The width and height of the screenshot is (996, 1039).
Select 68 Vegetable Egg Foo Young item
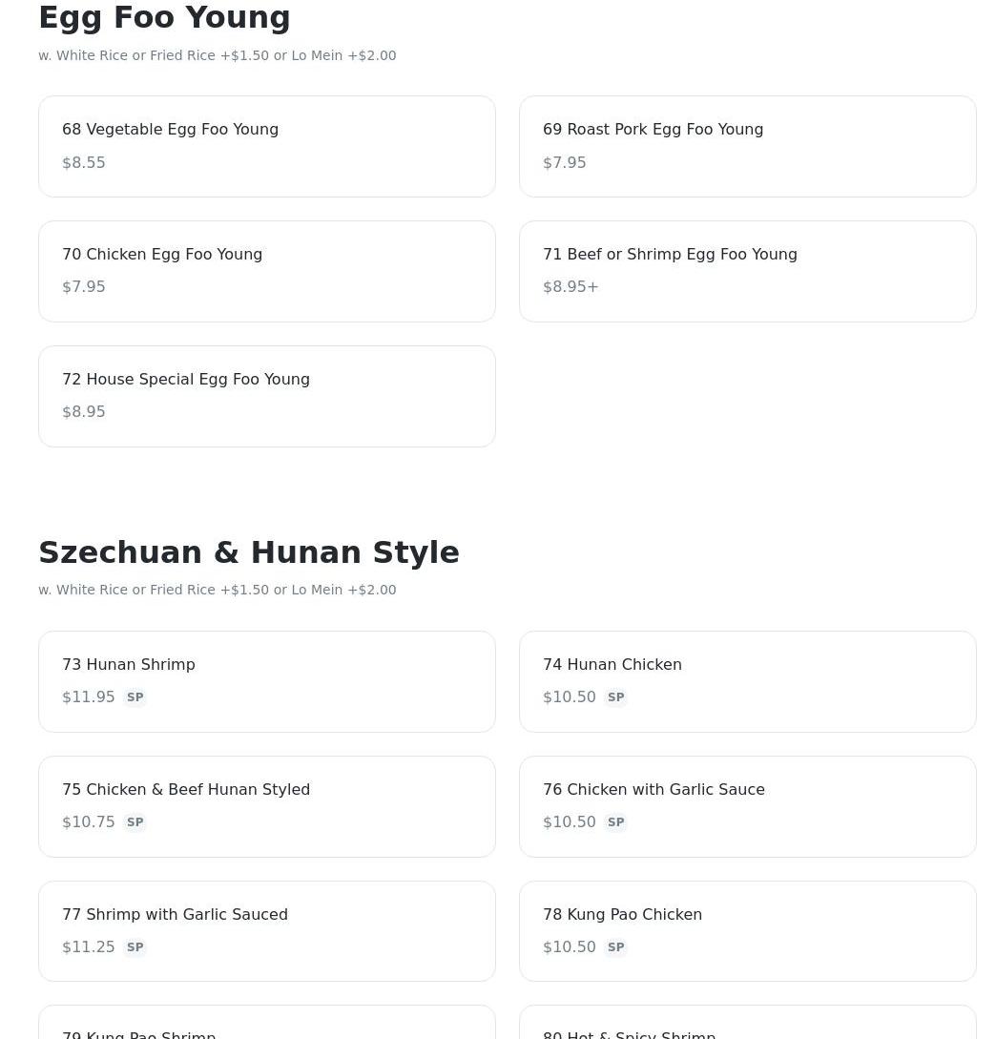(266, 146)
